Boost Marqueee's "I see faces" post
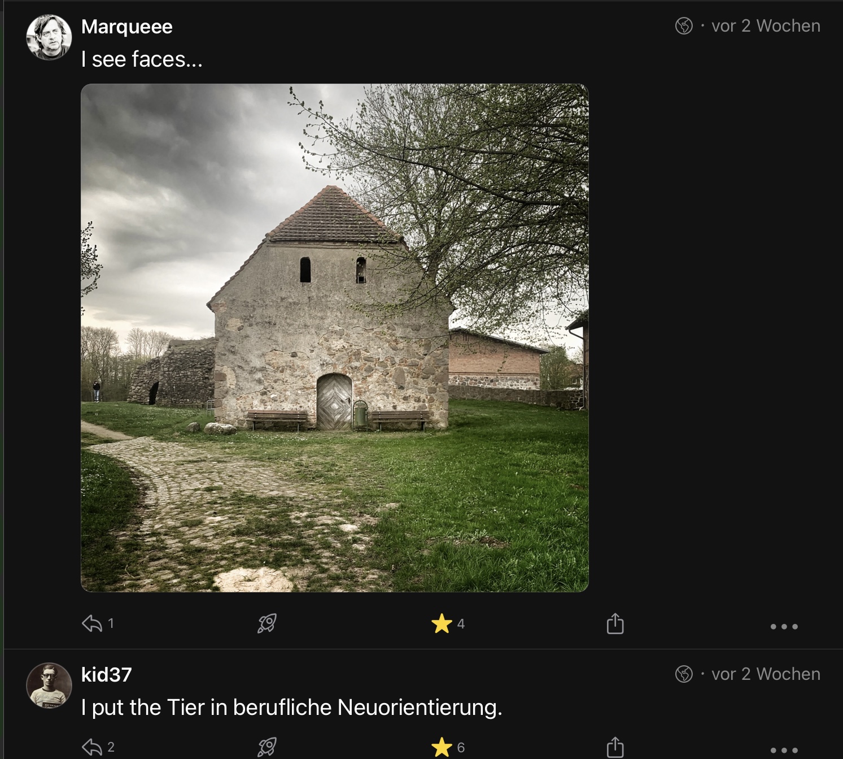Image resolution: width=843 pixels, height=759 pixels. 267,623
